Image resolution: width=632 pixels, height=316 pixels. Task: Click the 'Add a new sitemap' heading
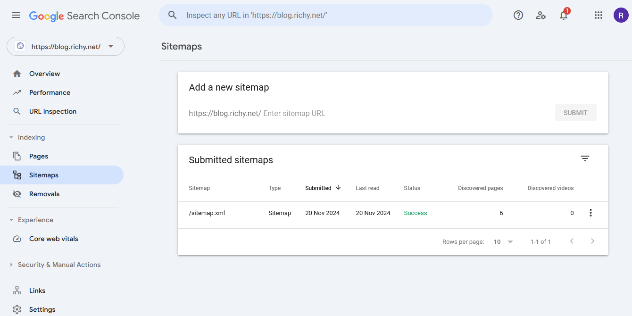229,87
